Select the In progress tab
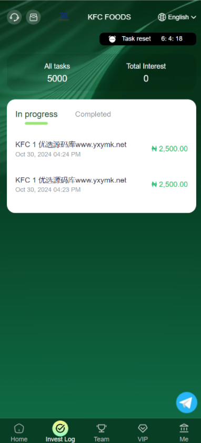The image size is (201, 443). point(36,114)
